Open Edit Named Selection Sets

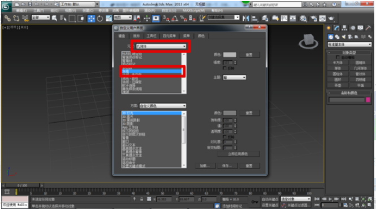(x=202, y=18)
